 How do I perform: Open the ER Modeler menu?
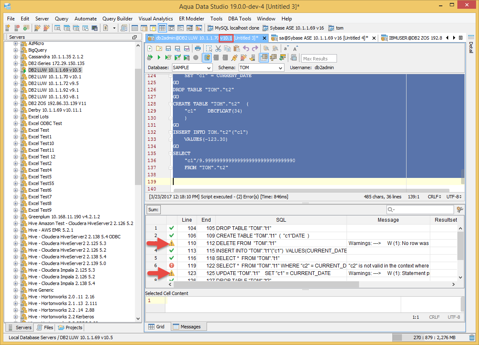(x=192, y=19)
